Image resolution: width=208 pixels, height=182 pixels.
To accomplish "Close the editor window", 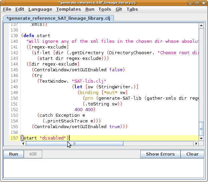I will pyautogui.click(x=204, y=3).
